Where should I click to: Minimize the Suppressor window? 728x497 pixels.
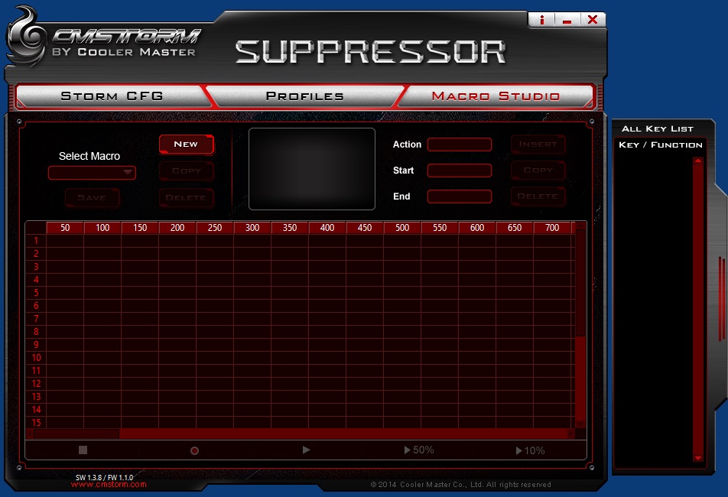coord(567,19)
